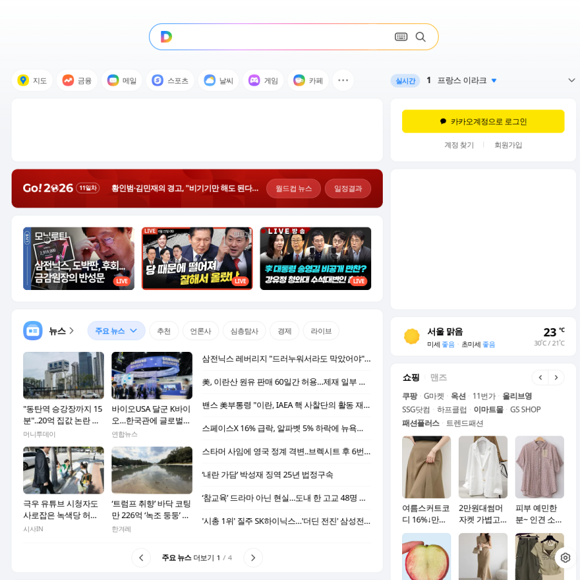This screenshot has width=580, height=580.
Task: Open 2만원대 썸머 자켓 product thumbnail
Action: [483, 467]
